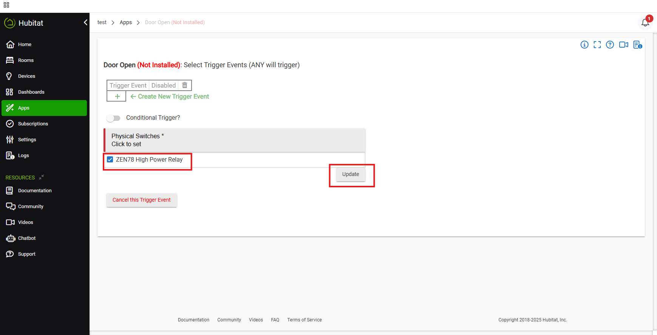Screen dimensions: 657x335
Task: Click the Apps breadcrumb link
Action: [126, 22]
